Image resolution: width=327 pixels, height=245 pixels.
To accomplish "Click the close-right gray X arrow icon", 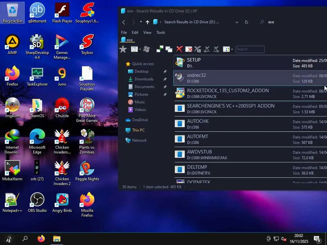I will tap(216, 49).
